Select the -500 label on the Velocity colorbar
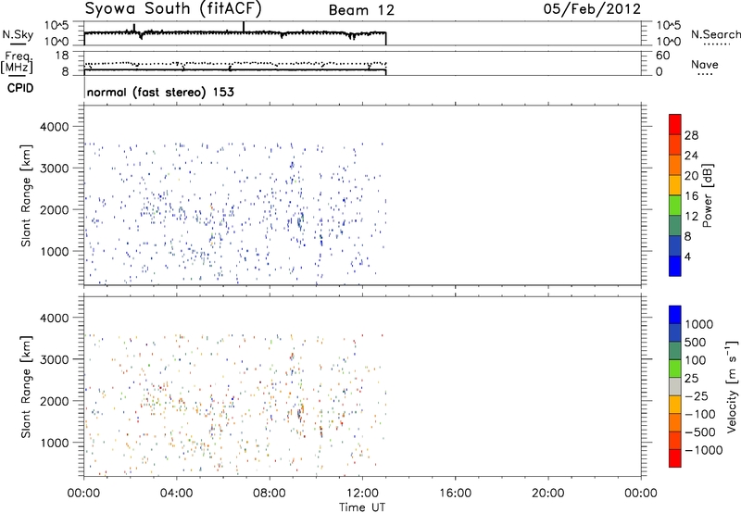 (x=700, y=432)
